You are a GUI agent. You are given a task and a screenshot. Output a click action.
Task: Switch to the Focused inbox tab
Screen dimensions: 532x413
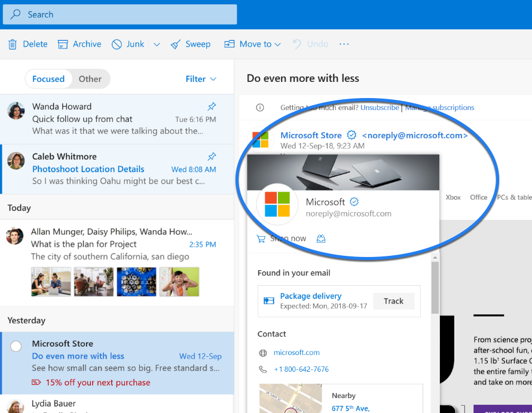[x=48, y=79]
